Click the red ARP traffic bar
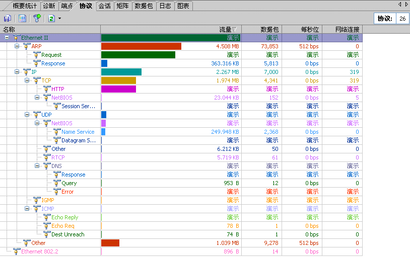Viewport: 410px width, 257px height. (141, 46)
